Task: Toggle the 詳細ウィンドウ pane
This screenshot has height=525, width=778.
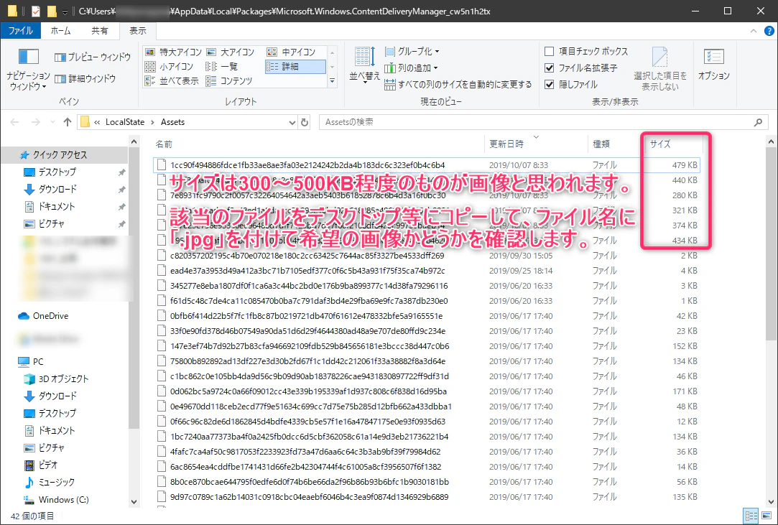Action: (85, 78)
